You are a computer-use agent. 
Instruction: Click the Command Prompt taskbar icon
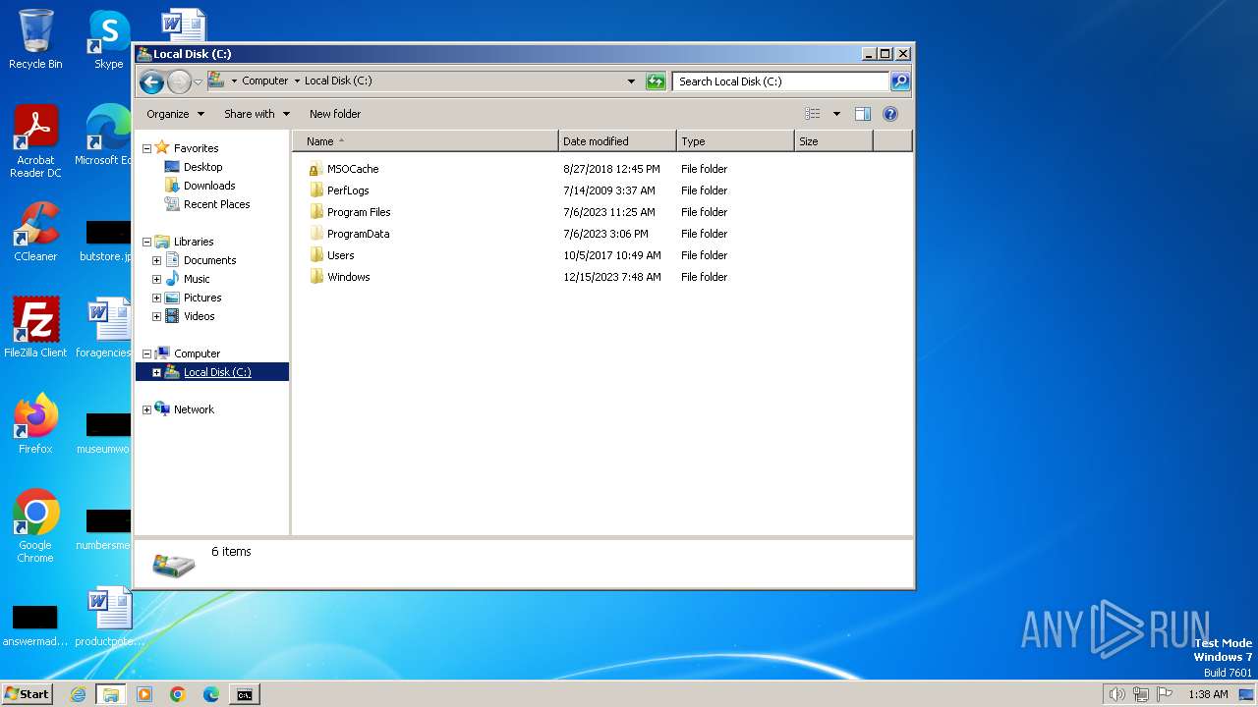coord(244,694)
